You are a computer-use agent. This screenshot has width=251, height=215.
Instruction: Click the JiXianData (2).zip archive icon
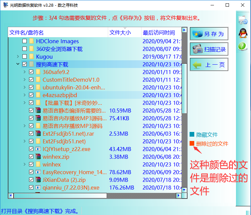click(38, 180)
